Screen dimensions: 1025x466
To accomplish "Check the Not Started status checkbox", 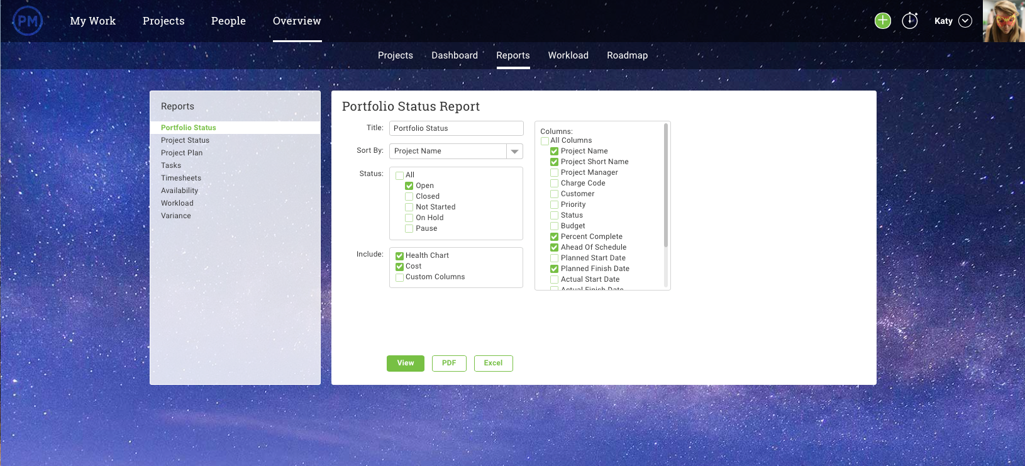I will tap(409, 208).
